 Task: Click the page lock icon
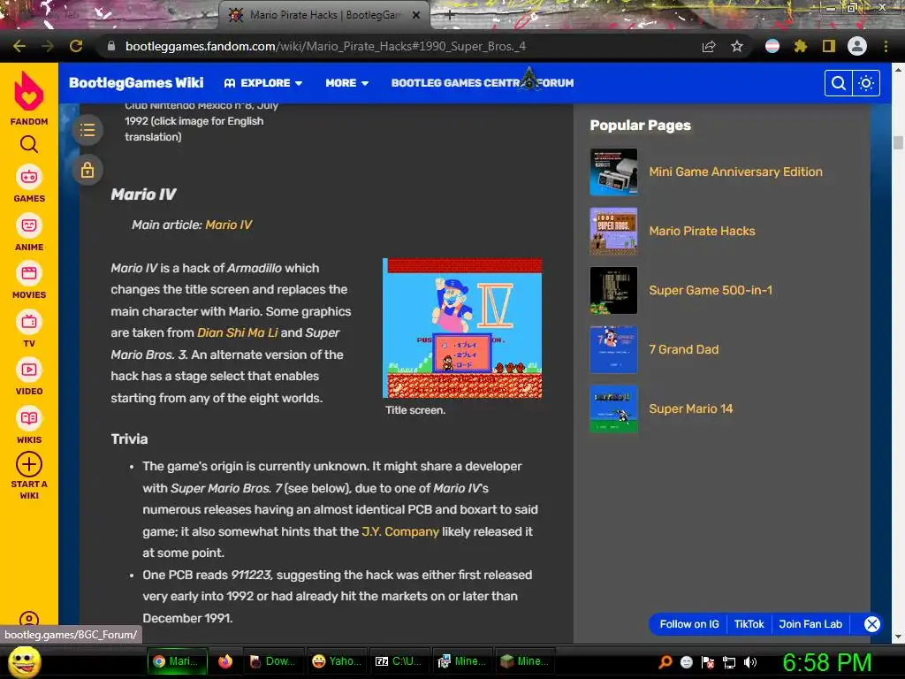click(x=87, y=171)
